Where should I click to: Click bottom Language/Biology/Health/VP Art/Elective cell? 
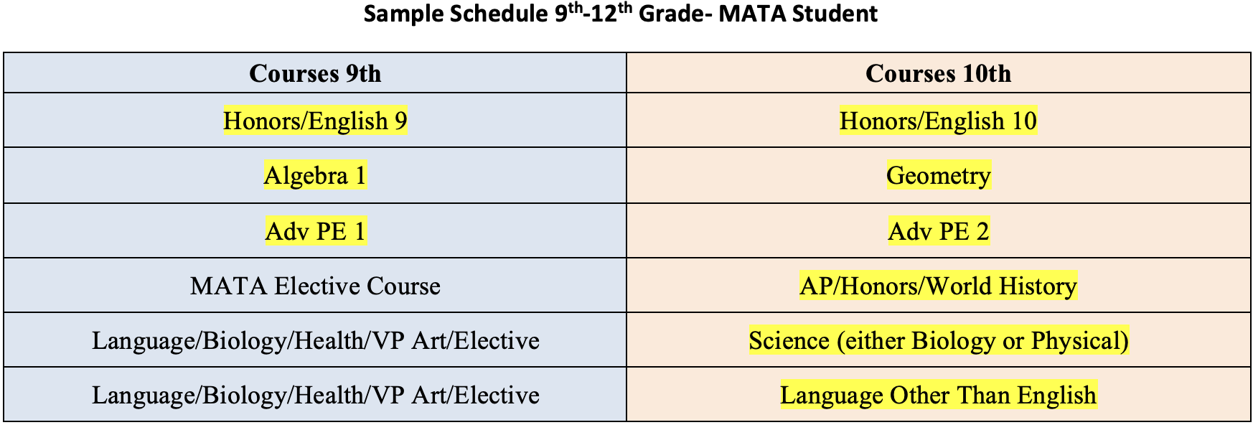pyautogui.click(x=315, y=395)
